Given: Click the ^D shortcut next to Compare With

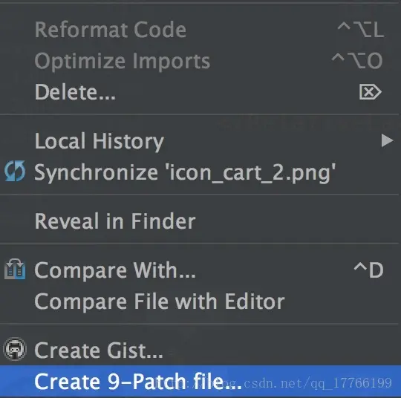Looking at the screenshot, I should pos(368,270).
